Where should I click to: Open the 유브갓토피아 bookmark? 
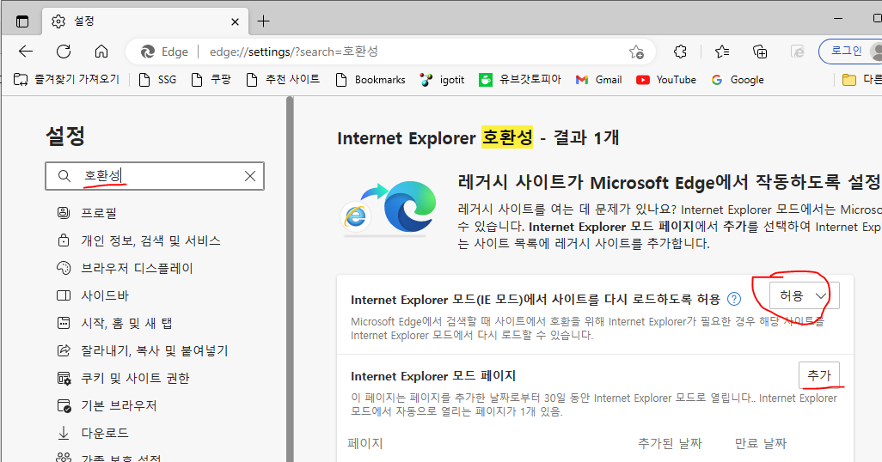pos(520,80)
